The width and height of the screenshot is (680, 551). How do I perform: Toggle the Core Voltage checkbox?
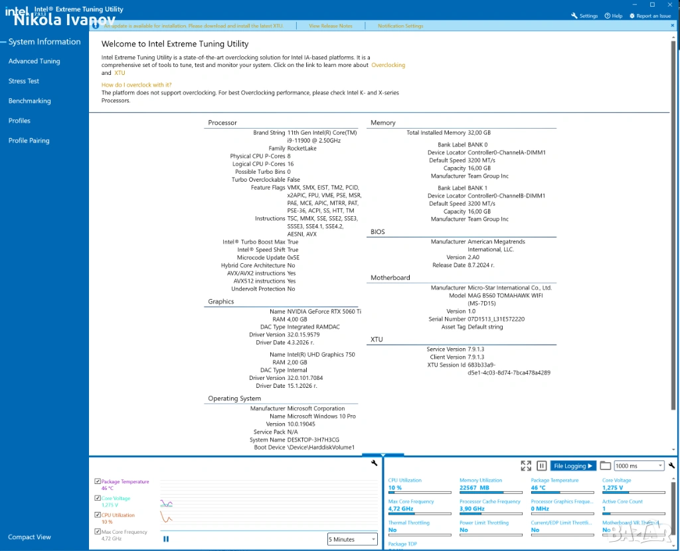[x=98, y=498]
